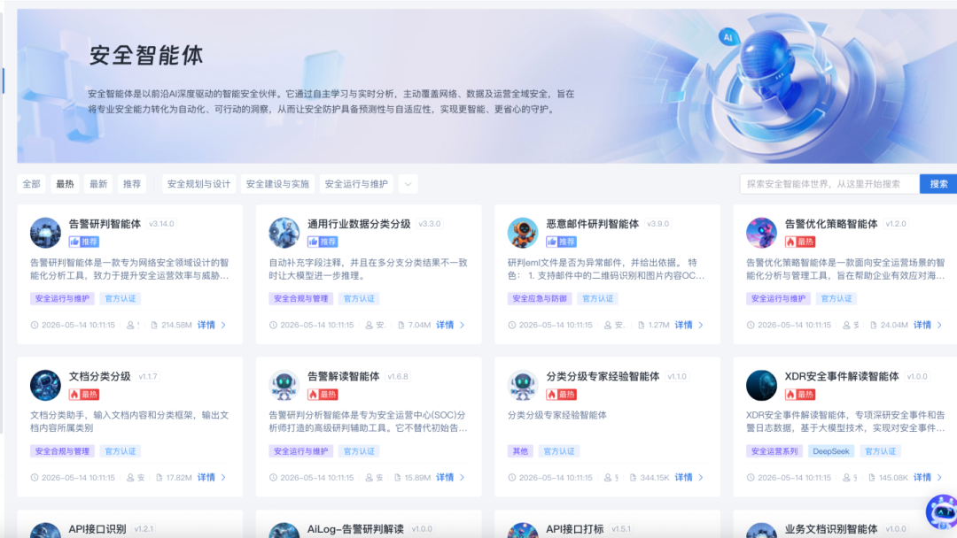Click 安全合规与管理 tag on 文档分类分级
The height and width of the screenshot is (538, 957).
(62, 451)
